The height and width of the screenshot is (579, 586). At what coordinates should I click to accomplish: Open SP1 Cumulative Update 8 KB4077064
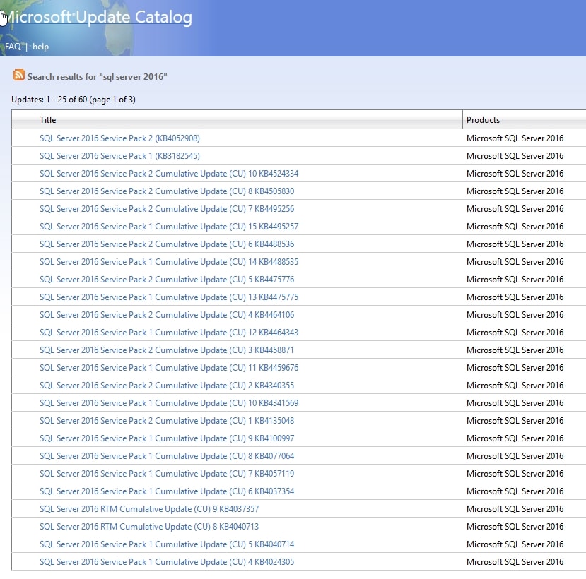pyautogui.click(x=167, y=456)
